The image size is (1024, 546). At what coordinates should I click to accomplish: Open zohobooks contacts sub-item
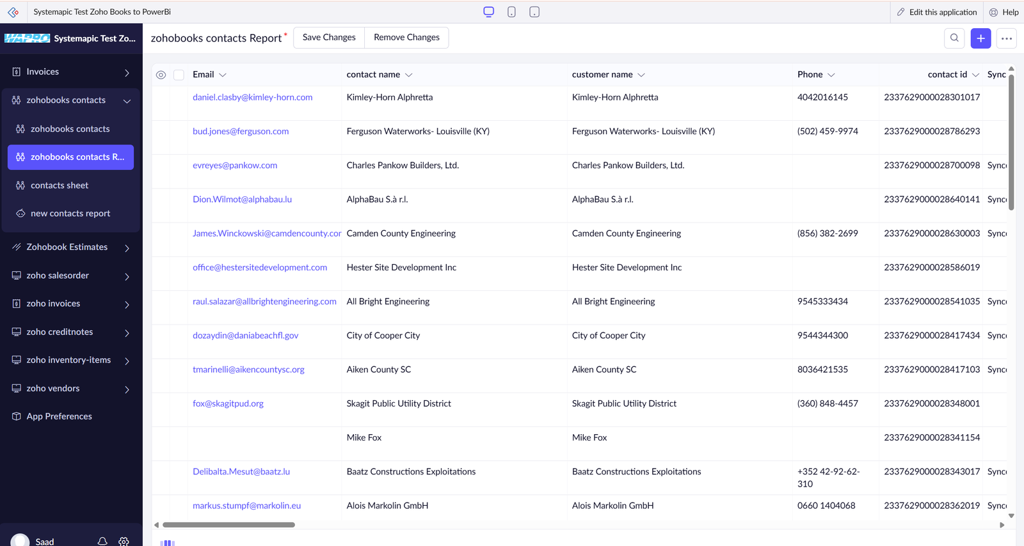click(70, 129)
